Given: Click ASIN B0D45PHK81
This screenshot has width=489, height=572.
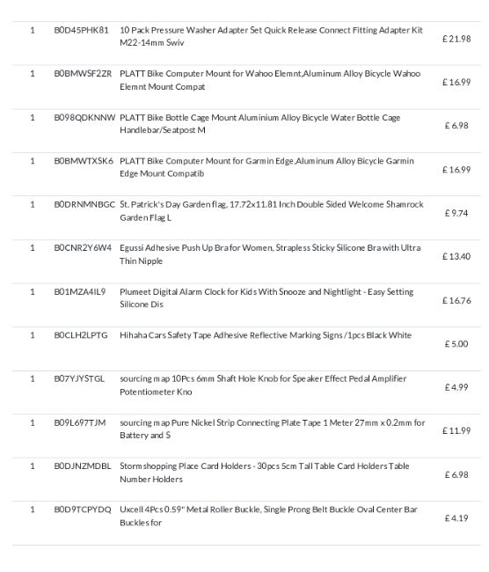Looking at the screenshot, I should (81, 30).
